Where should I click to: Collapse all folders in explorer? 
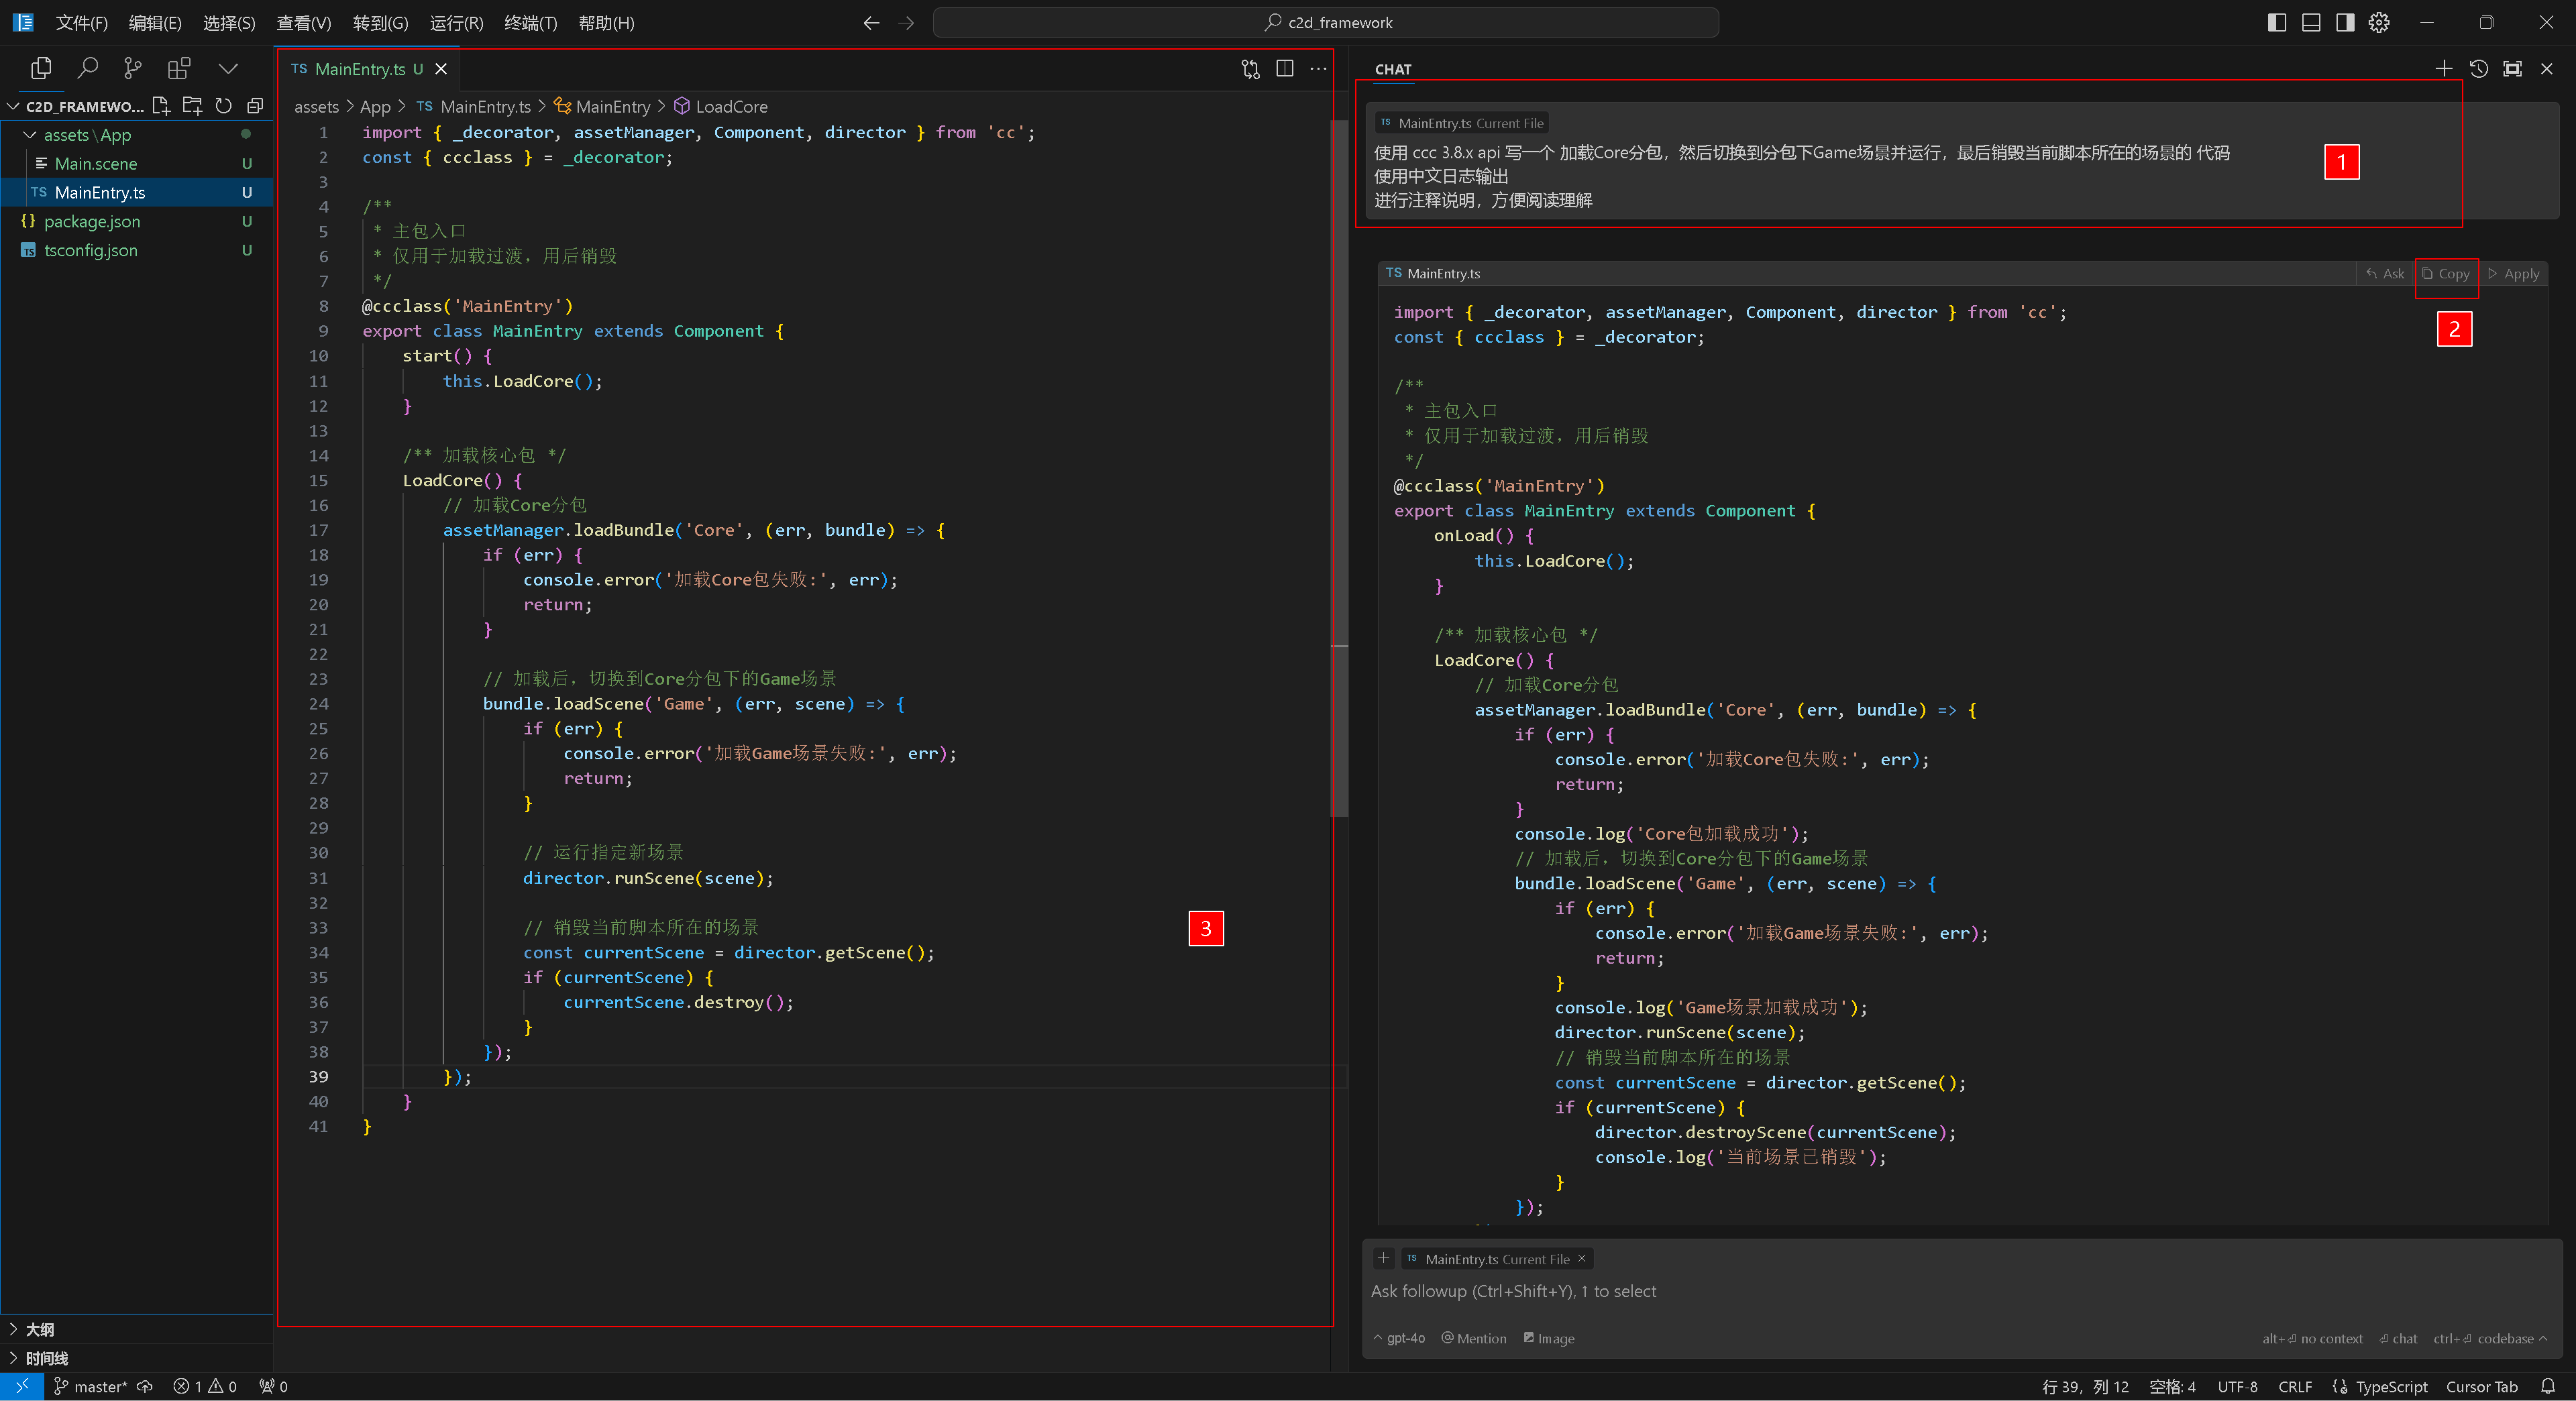coord(255,106)
